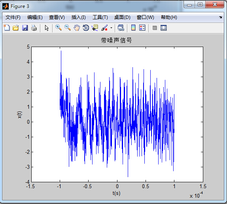Insert a colorbar using the toolbar icon
Image resolution: width=227 pixels, height=204 pixels.
[x=133, y=28]
